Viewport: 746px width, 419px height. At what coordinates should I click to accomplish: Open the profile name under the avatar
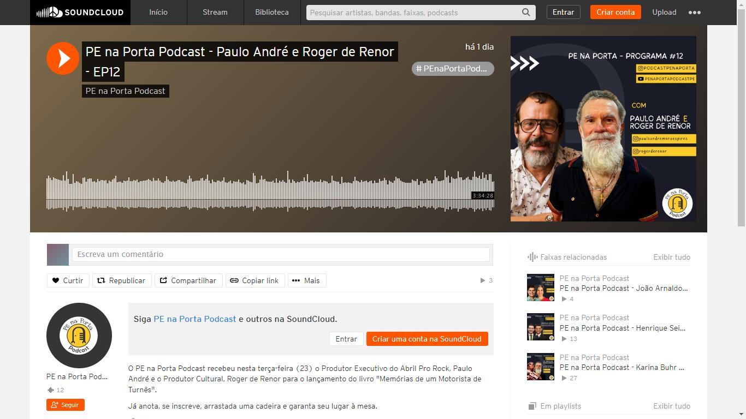click(x=77, y=376)
